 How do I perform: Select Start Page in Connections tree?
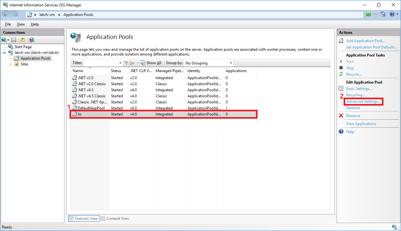tap(23, 47)
